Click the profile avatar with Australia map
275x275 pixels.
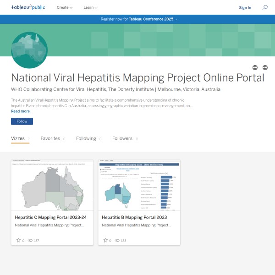(x=29, y=50)
